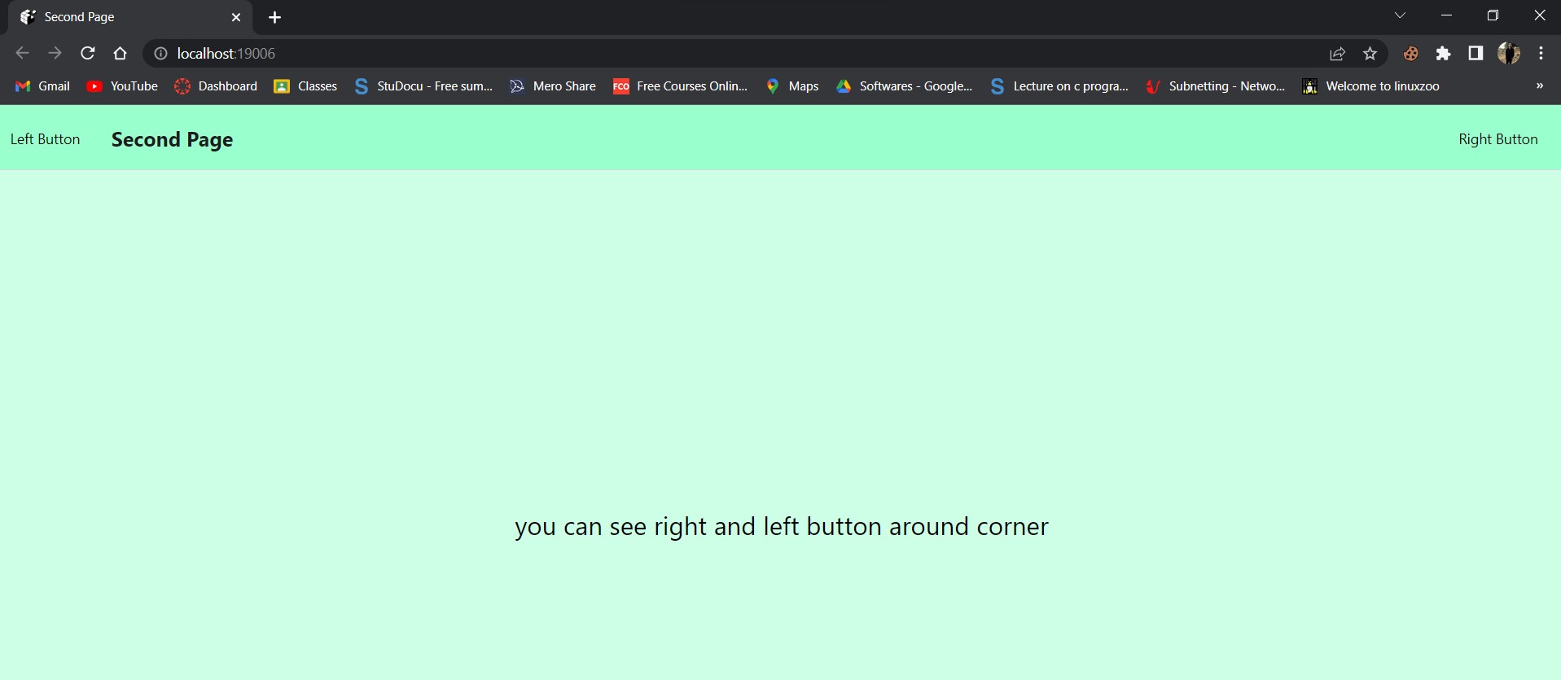Click the Left Button in header
Viewport: 1561px width, 680px height.
click(45, 139)
